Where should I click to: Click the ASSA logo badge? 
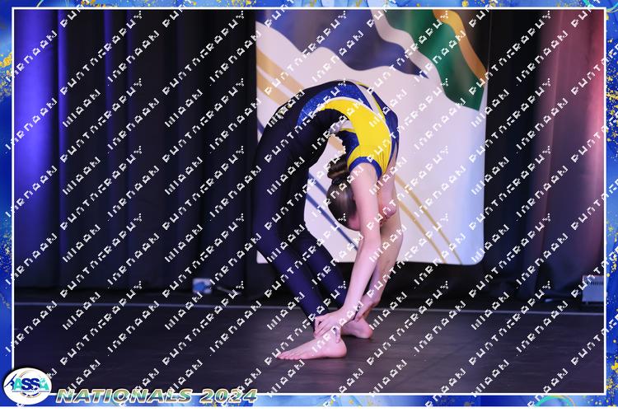coord(27,386)
